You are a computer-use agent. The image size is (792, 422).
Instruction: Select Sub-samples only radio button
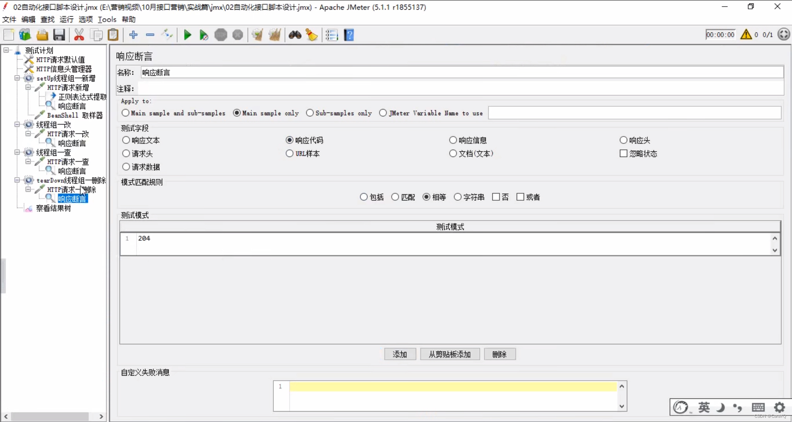click(x=310, y=113)
